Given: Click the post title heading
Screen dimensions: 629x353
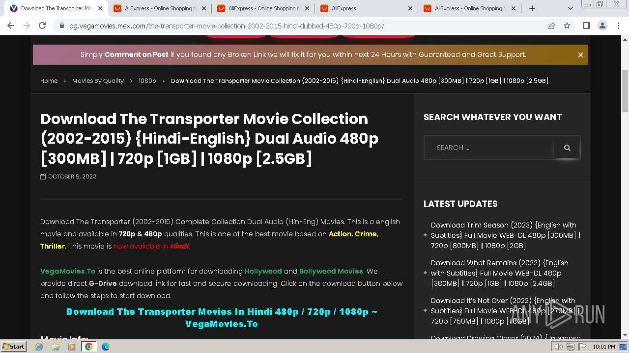Looking at the screenshot, I should pos(209,139).
